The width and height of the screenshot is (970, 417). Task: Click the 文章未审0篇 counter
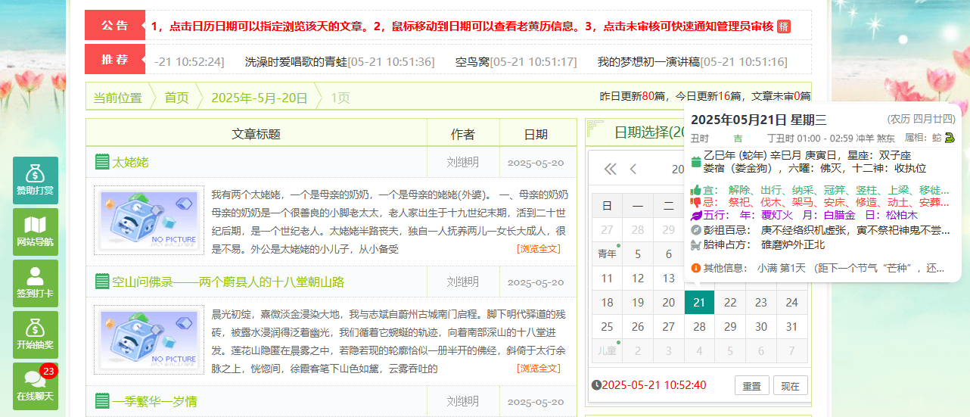[780, 96]
